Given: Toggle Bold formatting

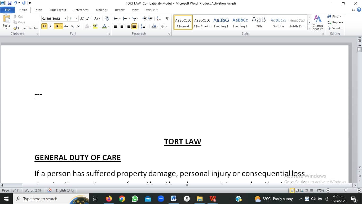Looking at the screenshot, I should pos(44,26).
